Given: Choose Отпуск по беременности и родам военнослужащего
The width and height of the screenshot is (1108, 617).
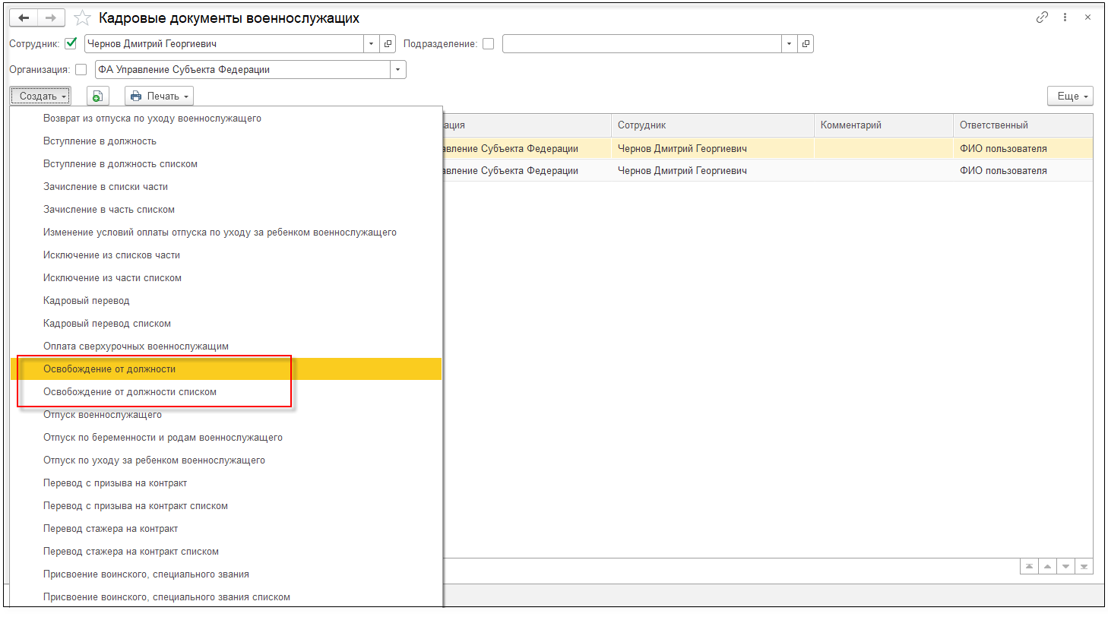Looking at the screenshot, I should click(226, 438).
